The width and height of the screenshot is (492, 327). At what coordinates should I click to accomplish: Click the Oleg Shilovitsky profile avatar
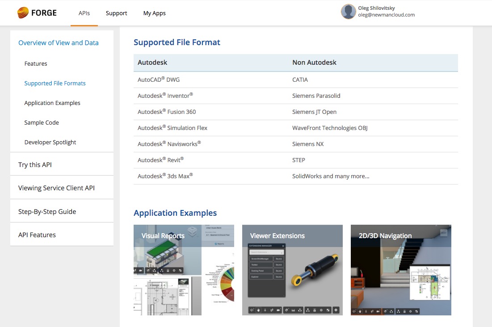tap(348, 11)
